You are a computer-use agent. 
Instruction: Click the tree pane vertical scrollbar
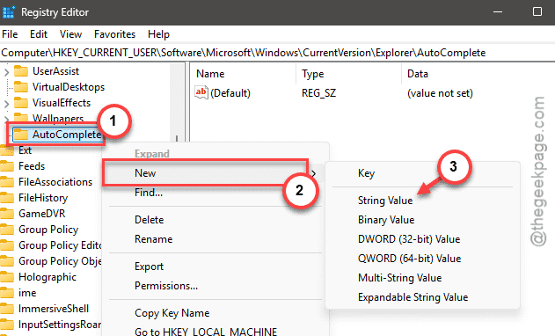click(x=177, y=103)
